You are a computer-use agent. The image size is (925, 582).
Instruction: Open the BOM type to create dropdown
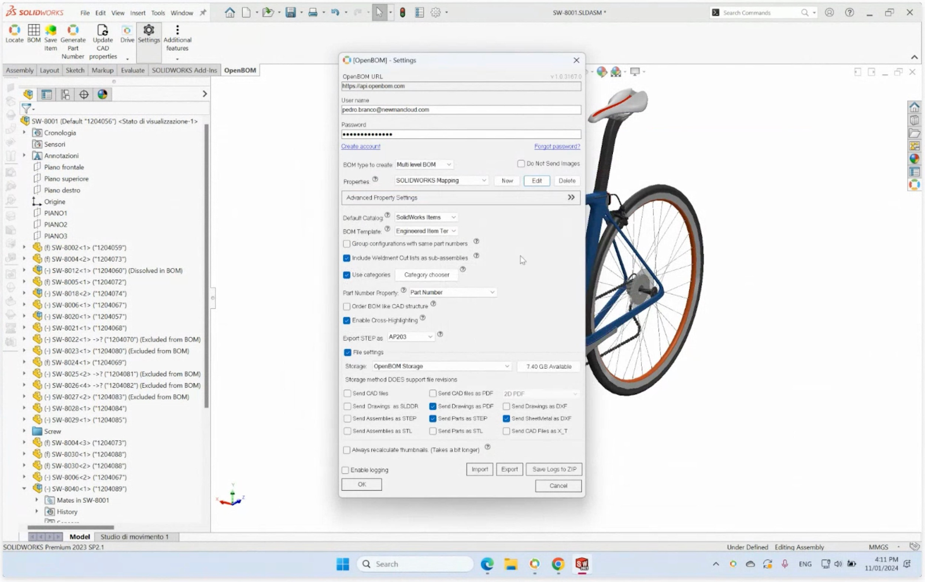tap(424, 165)
